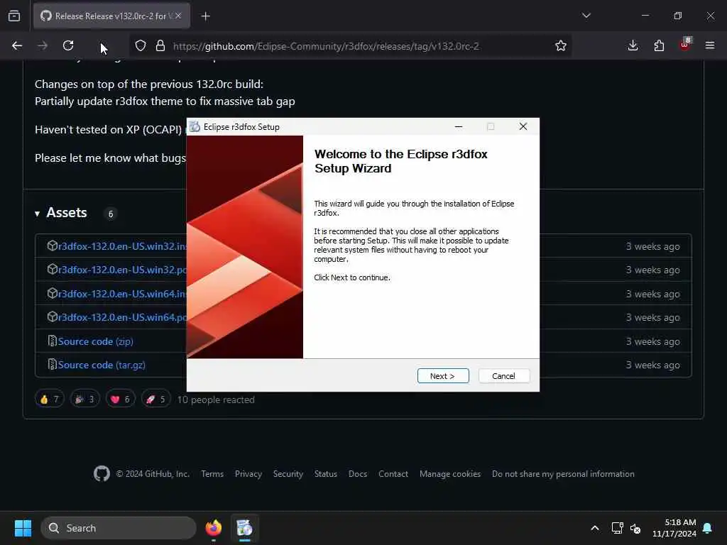Open the Terms footer link
This screenshot has height=545, width=727.
pyautogui.click(x=212, y=474)
